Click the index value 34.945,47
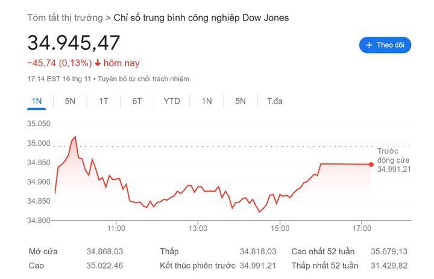Image resolution: width=434 pixels, height=279 pixels. point(74,43)
